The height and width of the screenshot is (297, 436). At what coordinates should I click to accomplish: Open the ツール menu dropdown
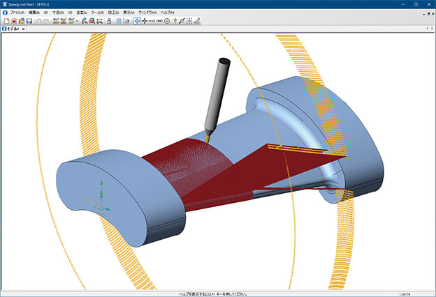pos(97,13)
